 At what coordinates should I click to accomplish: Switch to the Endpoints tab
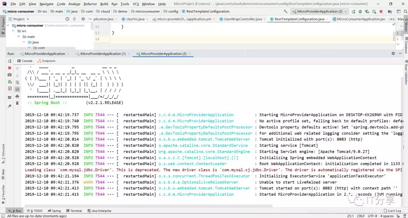click(46, 61)
